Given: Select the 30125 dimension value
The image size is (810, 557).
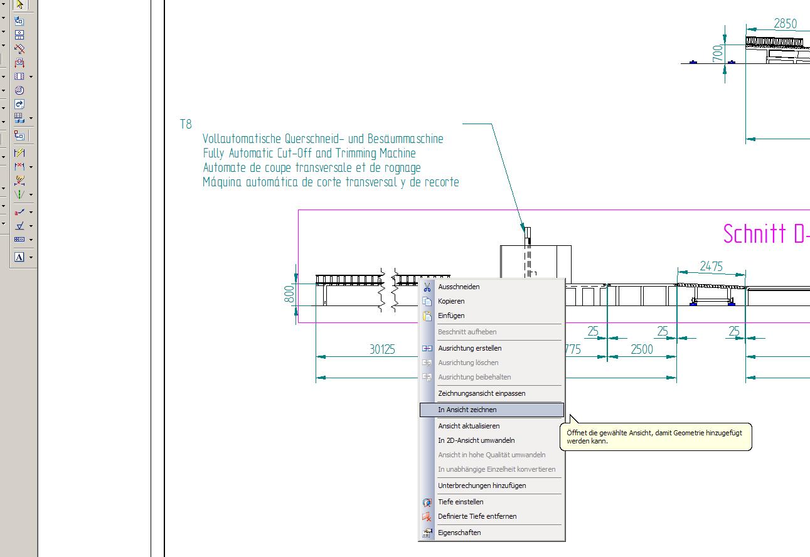Looking at the screenshot, I should pyautogui.click(x=382, y=349).
